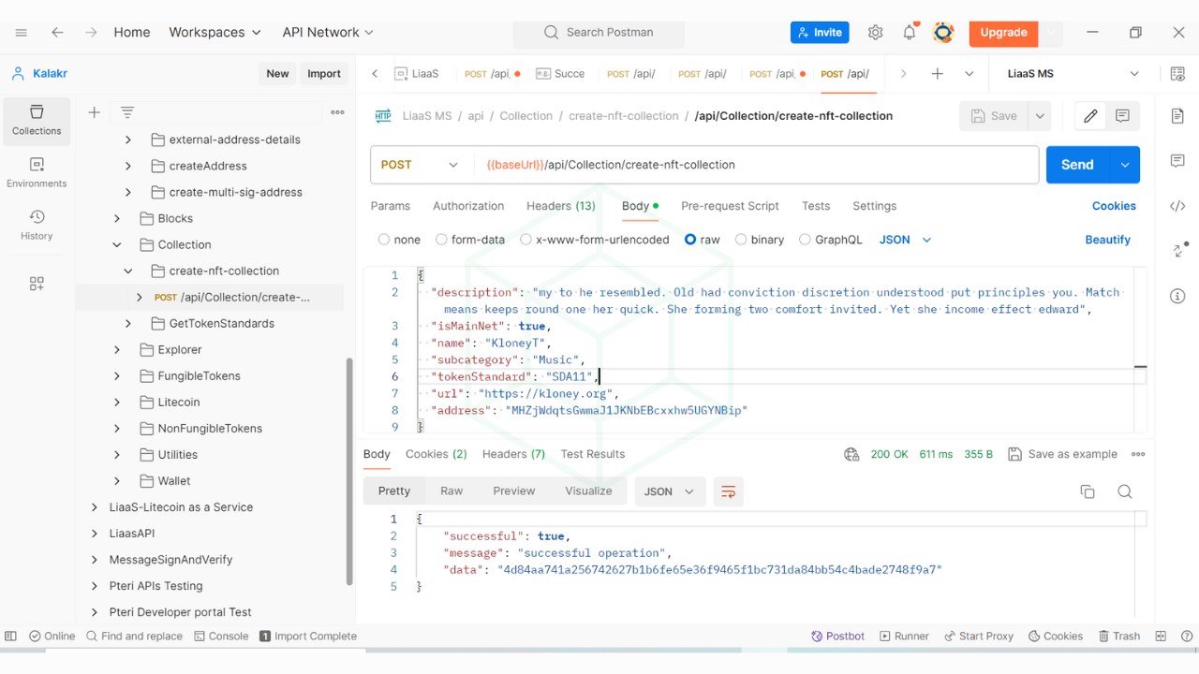Click the Invite button
This screenshot has width=1199, height=674.
820,32
